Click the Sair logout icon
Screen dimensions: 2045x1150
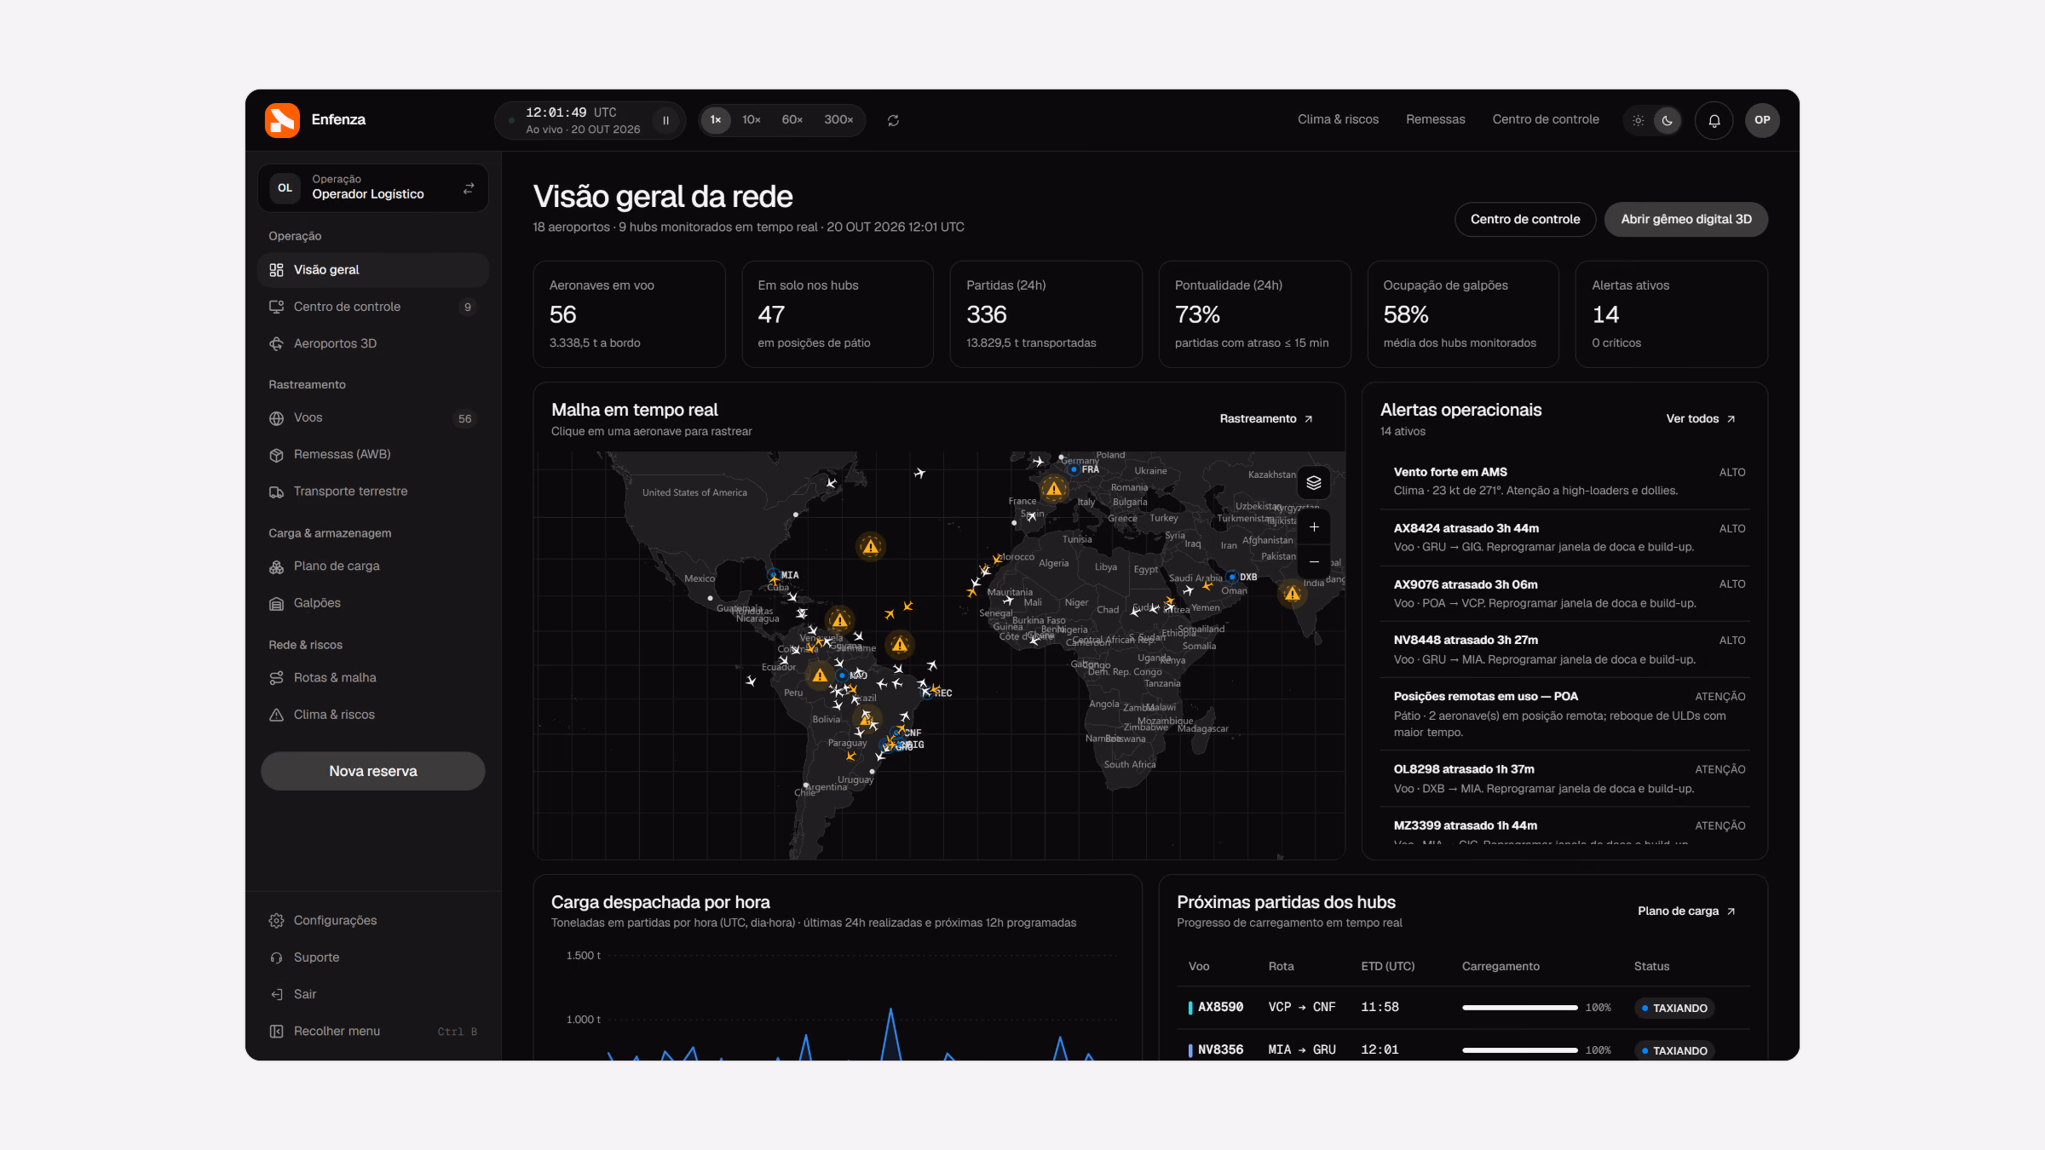click(276, 994)
